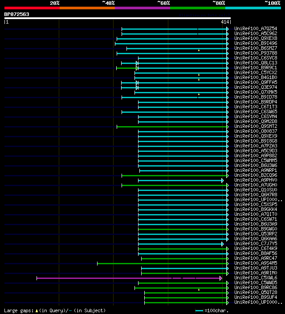Select the UniRef100_Q9FFA5 label
Screen dimensions: 285x314
click(x=256, y=82)
